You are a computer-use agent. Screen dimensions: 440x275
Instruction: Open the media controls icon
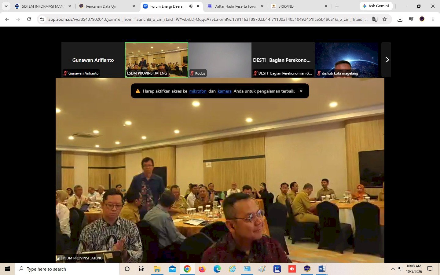click(411, 19)
